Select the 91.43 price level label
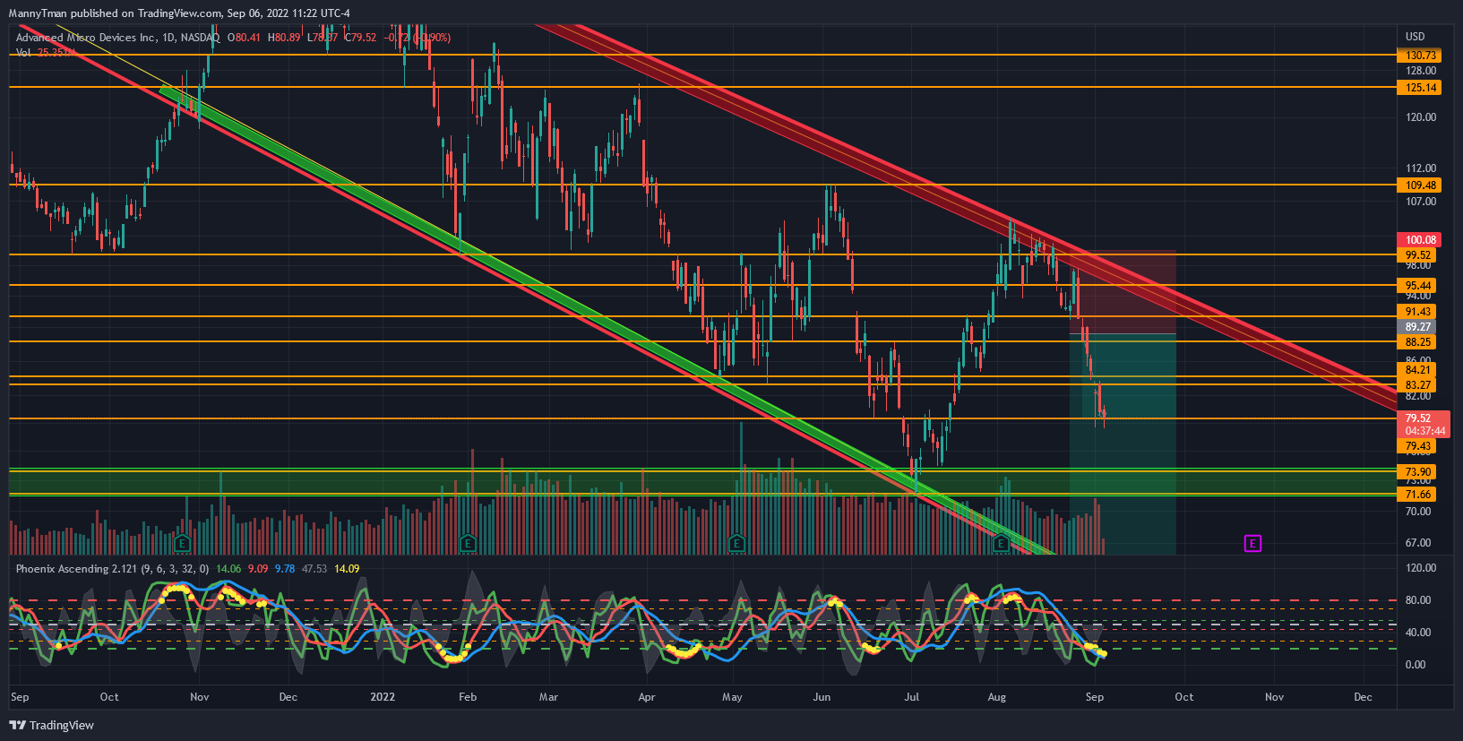This screenshot has width=1463, height=741. tap(1417, 312)
